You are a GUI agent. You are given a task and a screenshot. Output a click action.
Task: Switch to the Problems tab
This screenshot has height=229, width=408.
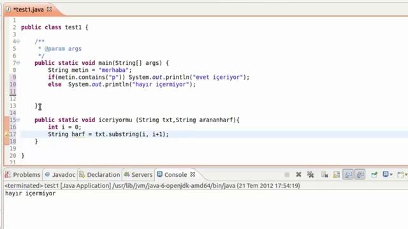coord(23,175)
